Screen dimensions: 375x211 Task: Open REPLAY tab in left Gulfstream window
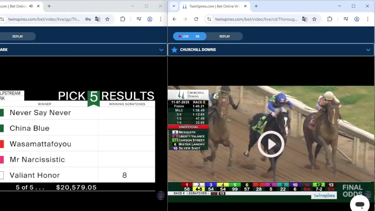[x=18, y=36]
